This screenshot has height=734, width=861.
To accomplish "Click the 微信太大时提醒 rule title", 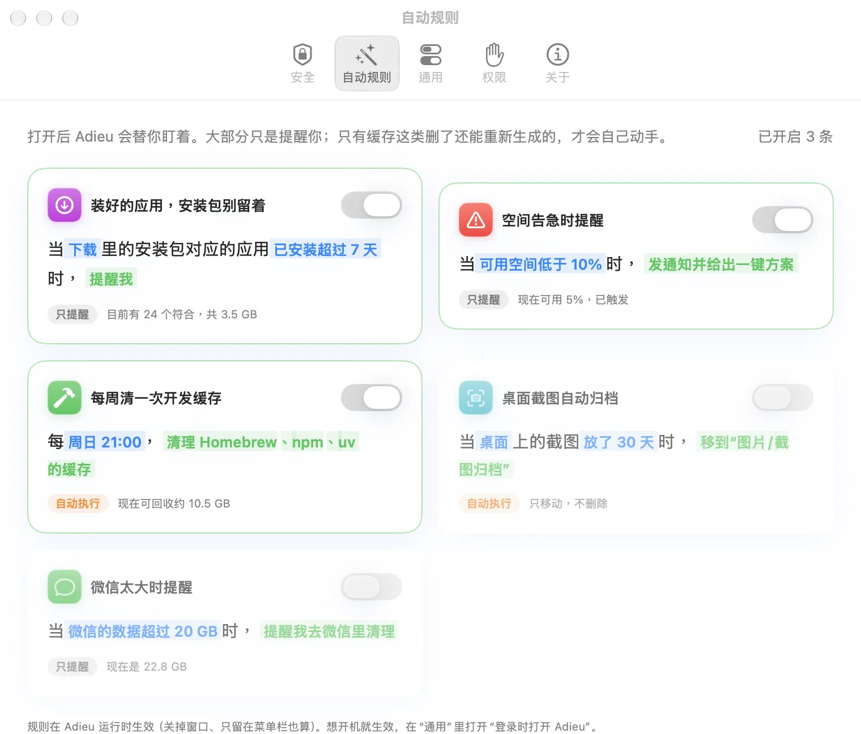I will (142, 587).
